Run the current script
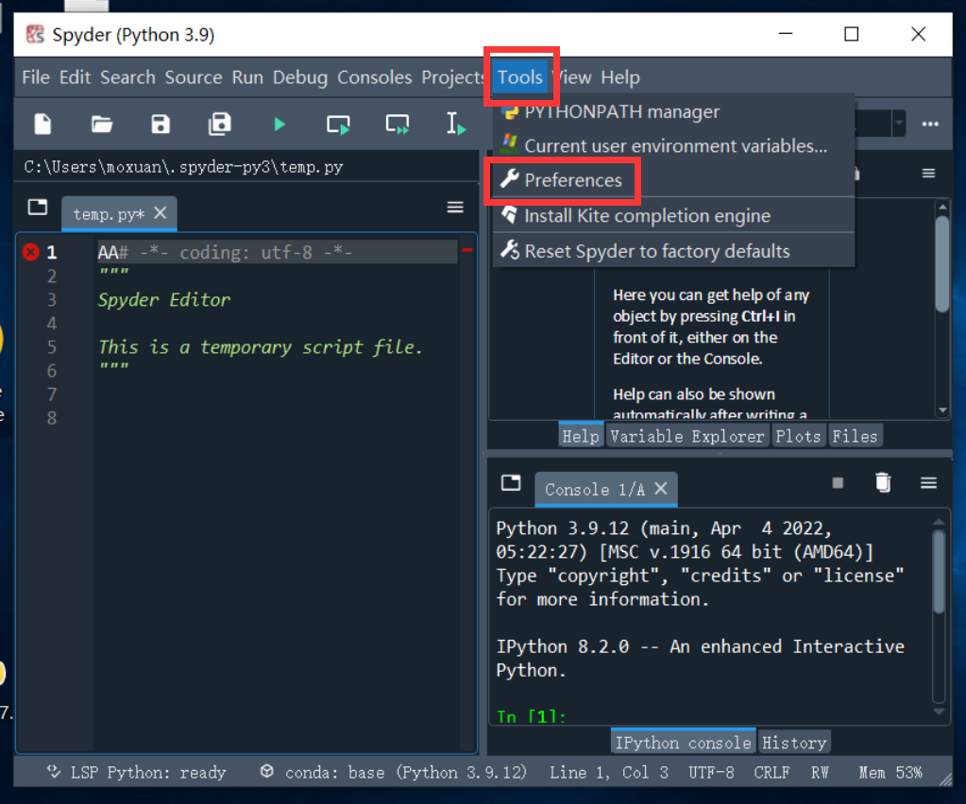The image size is (966, 804). coord(279,124)
